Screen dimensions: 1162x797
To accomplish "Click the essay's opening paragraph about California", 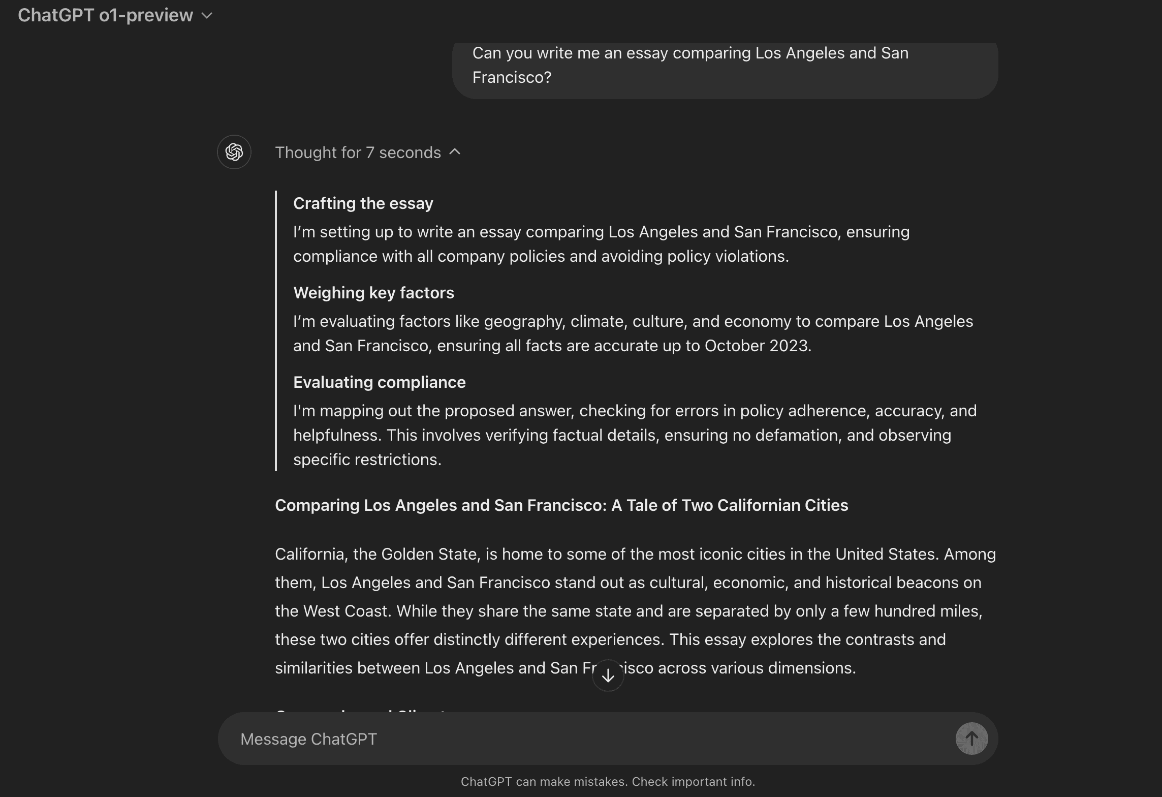I will tap(635, 611).
